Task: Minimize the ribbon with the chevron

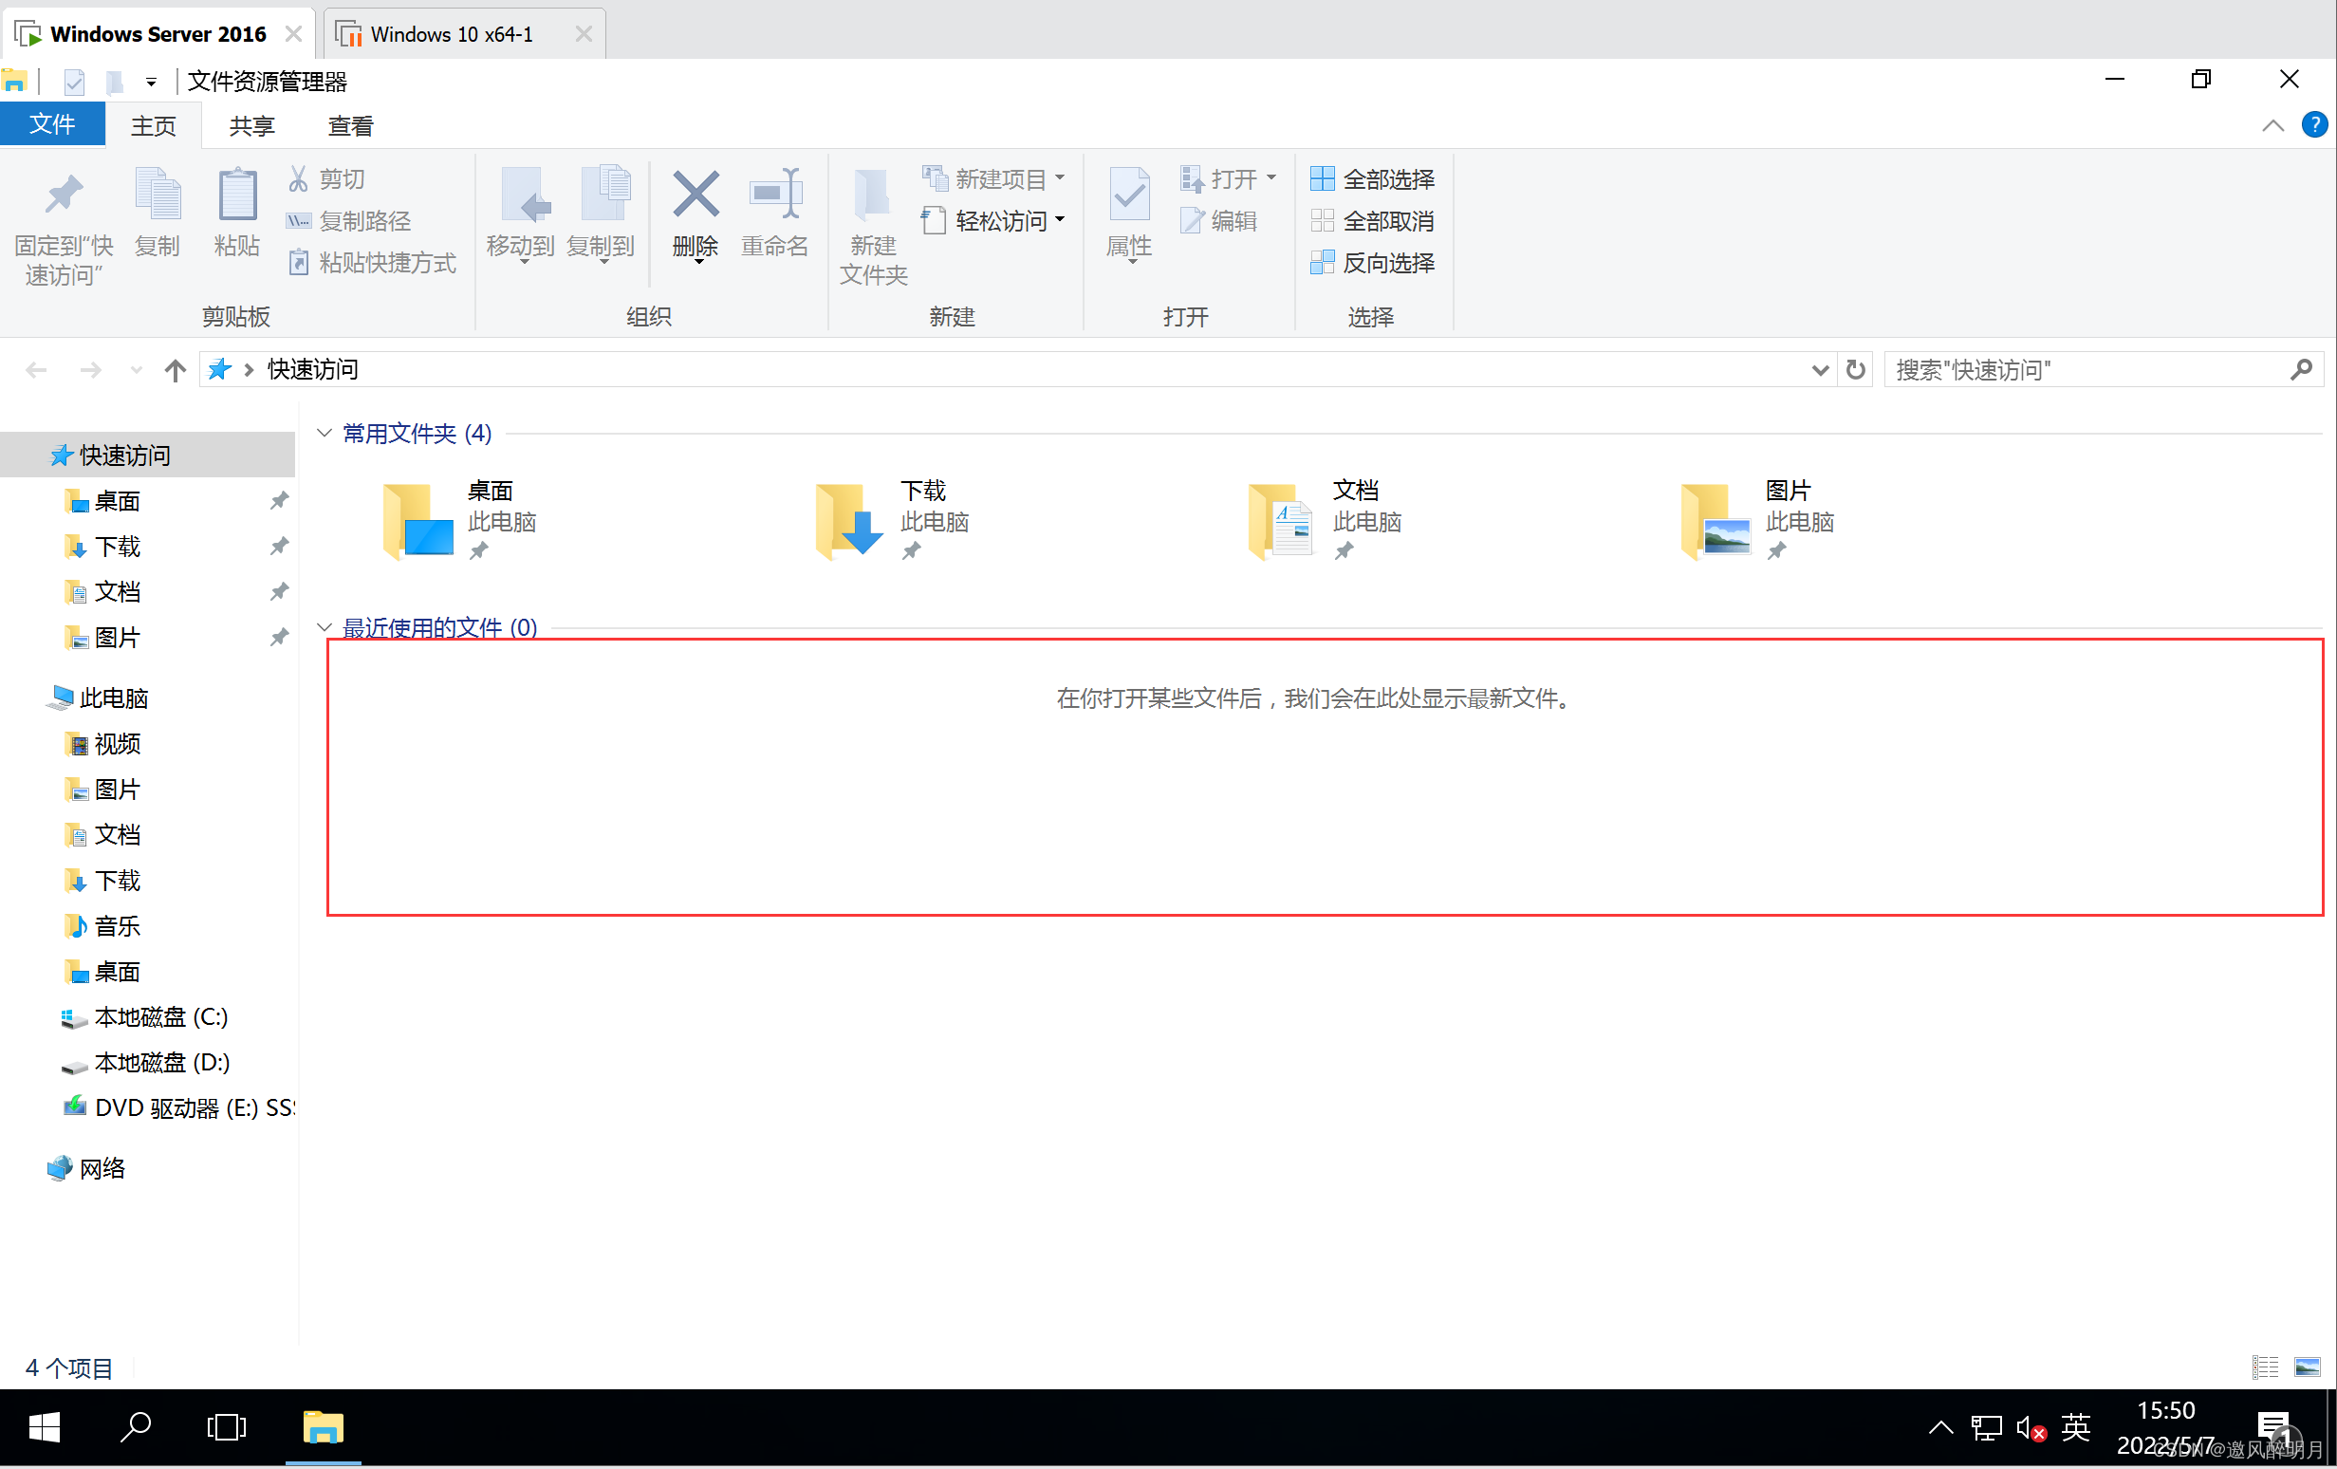Action: [x=2272, y=125]
